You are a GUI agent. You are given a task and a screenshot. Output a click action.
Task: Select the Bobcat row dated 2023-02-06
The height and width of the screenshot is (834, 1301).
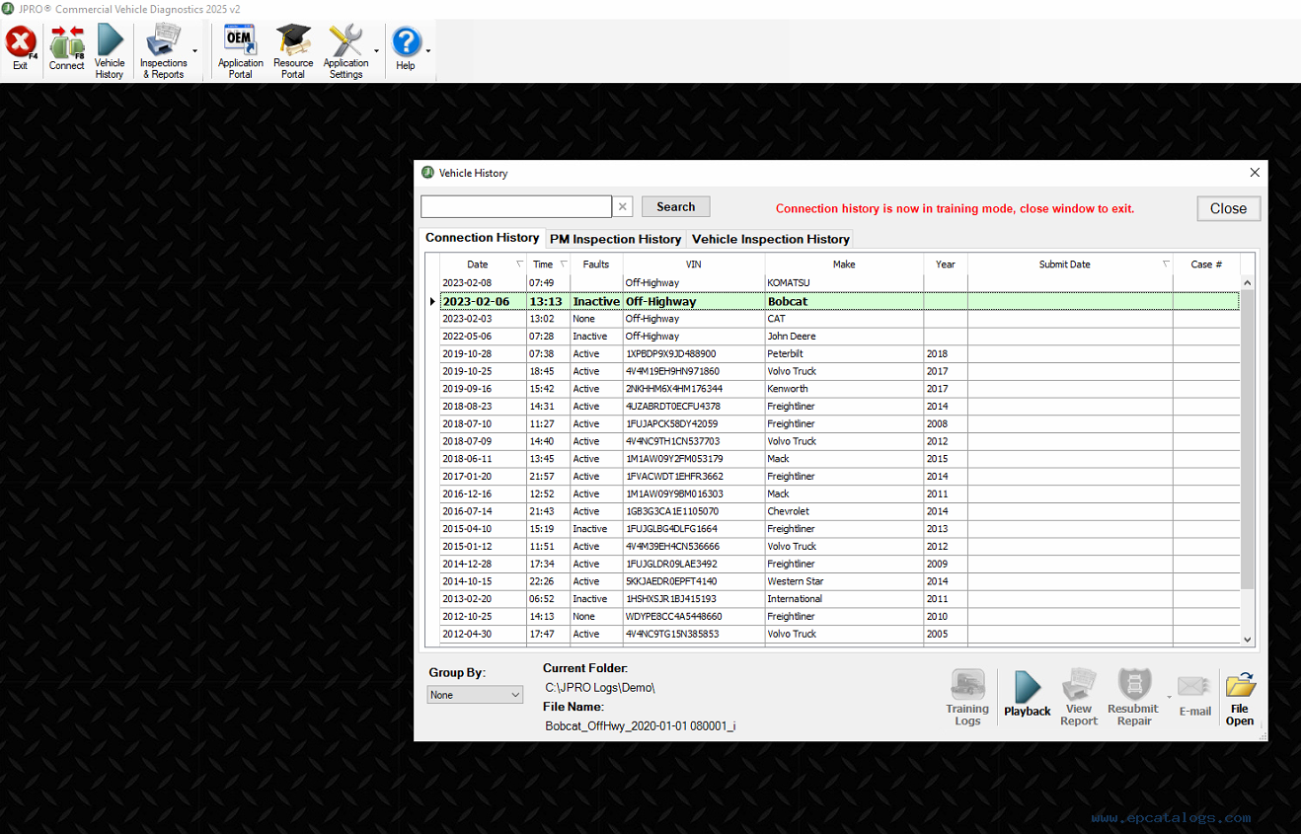(839, 301)
